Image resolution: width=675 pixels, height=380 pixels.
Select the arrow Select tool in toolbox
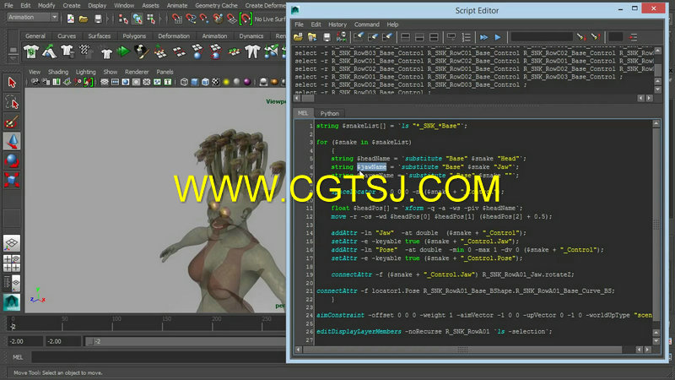[12, 82]
